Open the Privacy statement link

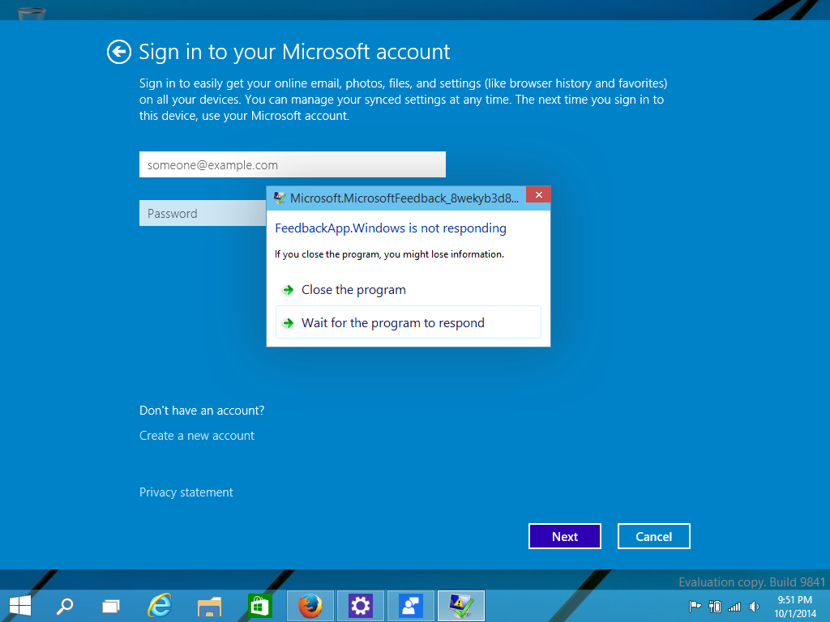(186, 492)
